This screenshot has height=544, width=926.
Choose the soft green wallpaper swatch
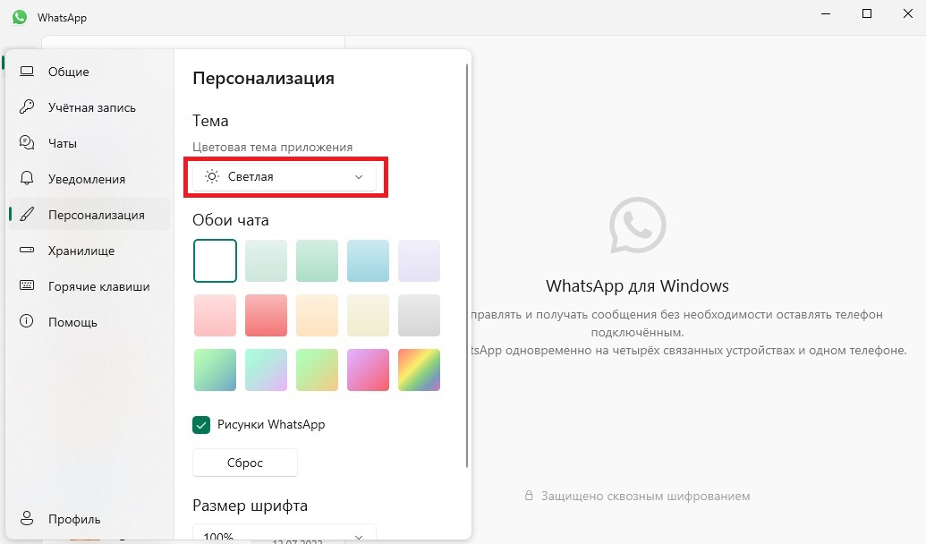[317, 260]
